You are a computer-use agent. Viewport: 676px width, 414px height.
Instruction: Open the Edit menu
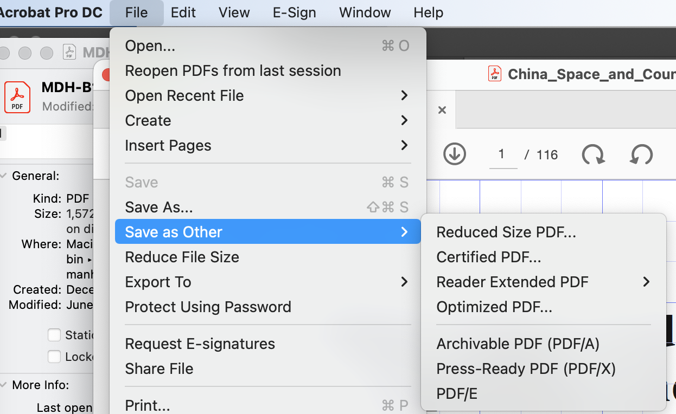(183, 12)
